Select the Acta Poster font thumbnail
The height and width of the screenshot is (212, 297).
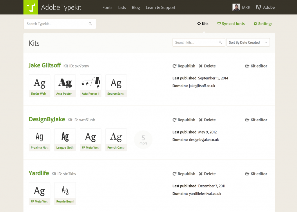(x=65, y=86)
